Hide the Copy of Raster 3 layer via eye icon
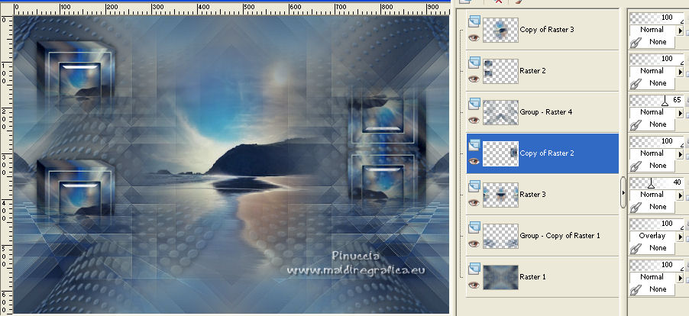Screen dimensions: 689x316 [474, 37]
